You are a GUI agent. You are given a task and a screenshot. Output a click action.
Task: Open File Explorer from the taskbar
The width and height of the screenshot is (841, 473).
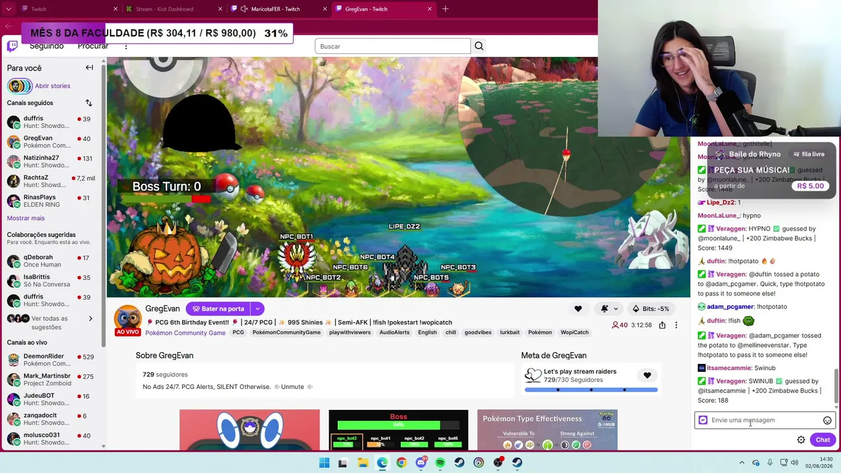coord(363,462)
